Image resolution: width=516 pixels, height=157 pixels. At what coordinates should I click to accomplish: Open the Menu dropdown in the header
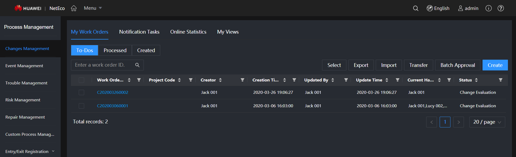tap(93, 8)
